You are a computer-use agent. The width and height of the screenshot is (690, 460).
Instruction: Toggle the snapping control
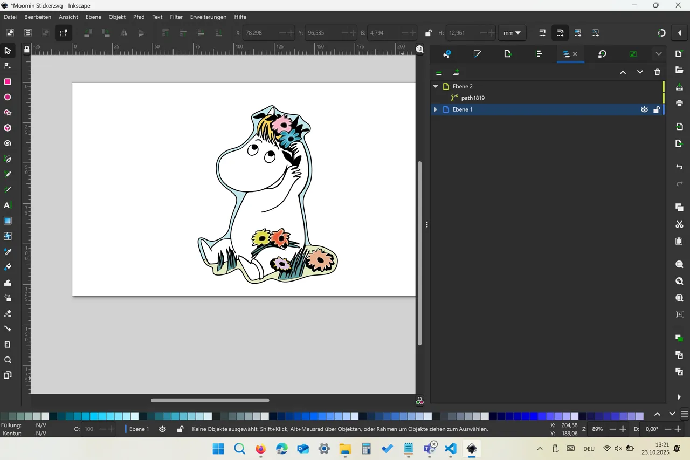[662, 33]
